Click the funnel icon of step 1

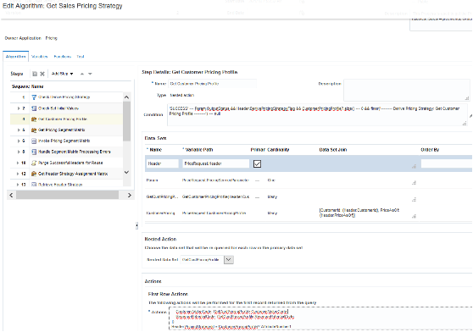click(34, 97)
